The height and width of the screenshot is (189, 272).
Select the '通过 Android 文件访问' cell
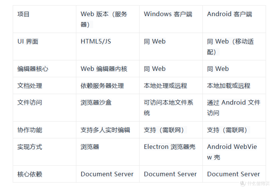tap(234, 108)
